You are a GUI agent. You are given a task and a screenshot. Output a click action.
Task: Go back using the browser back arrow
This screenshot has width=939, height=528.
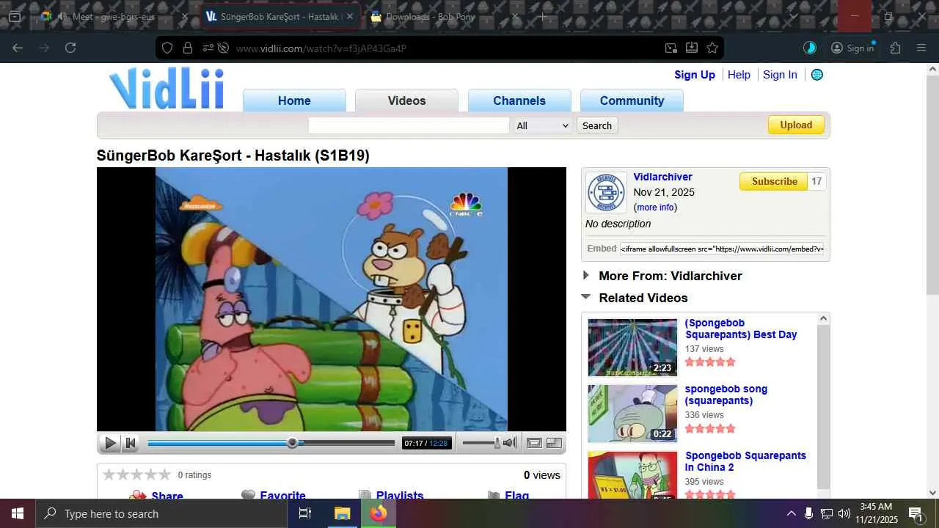click(x=18, y=48)
